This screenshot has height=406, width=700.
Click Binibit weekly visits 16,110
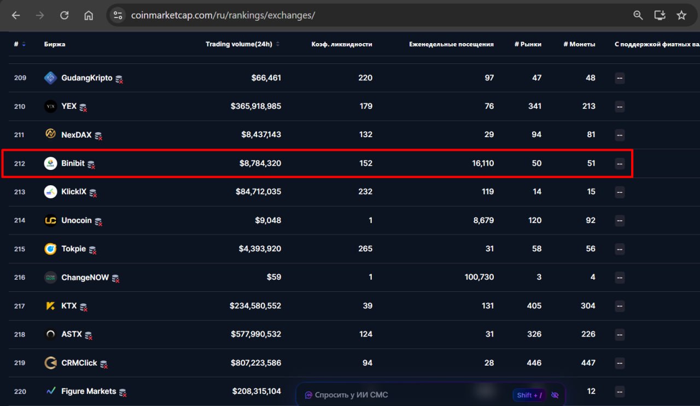click(x=483, y=163)
